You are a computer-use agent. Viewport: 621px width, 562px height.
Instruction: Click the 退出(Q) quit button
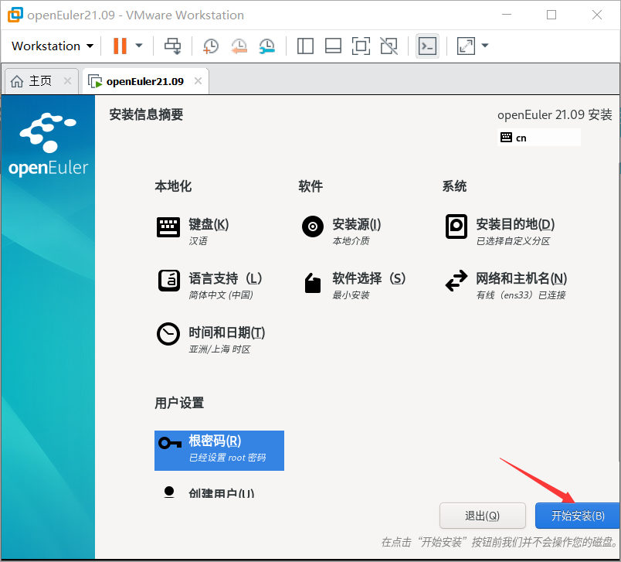[483, 516]
